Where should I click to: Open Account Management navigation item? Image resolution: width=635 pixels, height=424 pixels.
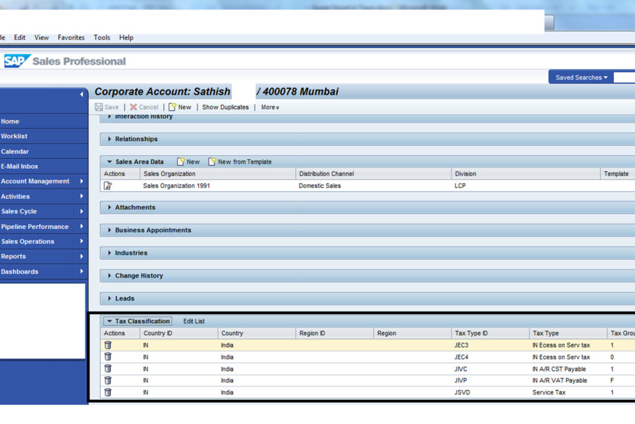[35, 181]
